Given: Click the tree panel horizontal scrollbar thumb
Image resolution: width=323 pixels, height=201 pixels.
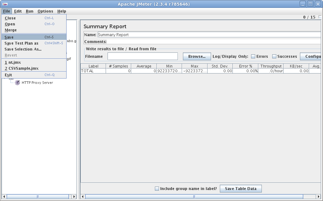Looking at the screenshot, I should tap(38, 197).
